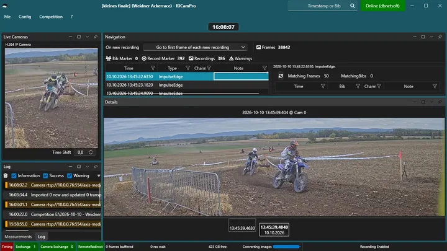The height and width of the screenshot is (251, 447).
Task: Open Details panel options chevron
Action: pos(431,102)
